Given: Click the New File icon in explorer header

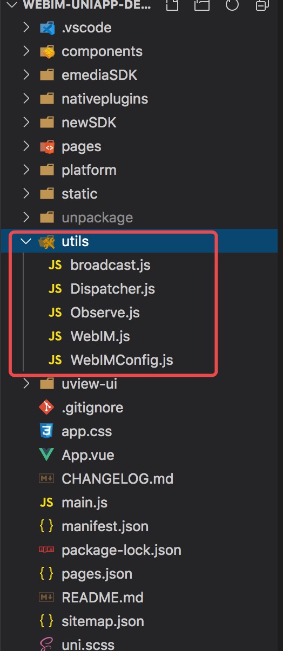Looking at the screenshot, I should pos(172,6).
